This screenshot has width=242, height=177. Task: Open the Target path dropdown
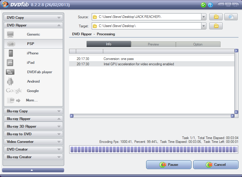(x=204, y=26)
